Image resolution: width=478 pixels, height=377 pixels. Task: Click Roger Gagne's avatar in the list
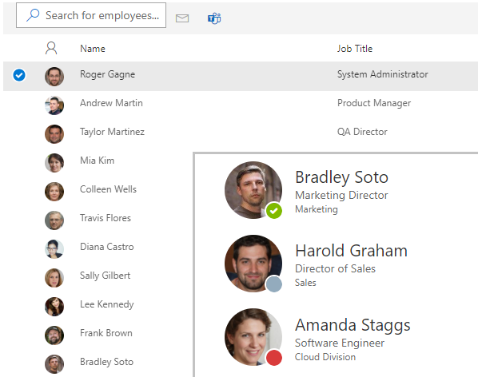click(54, 77)
